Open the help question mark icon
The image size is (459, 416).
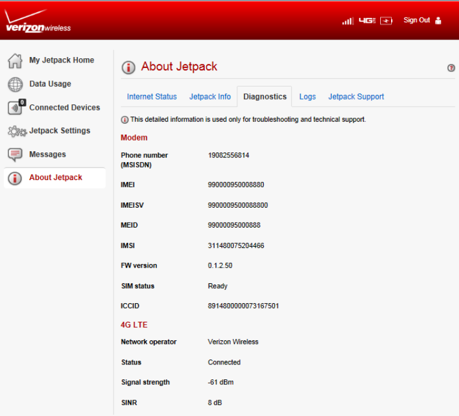[x=451, y=68]
